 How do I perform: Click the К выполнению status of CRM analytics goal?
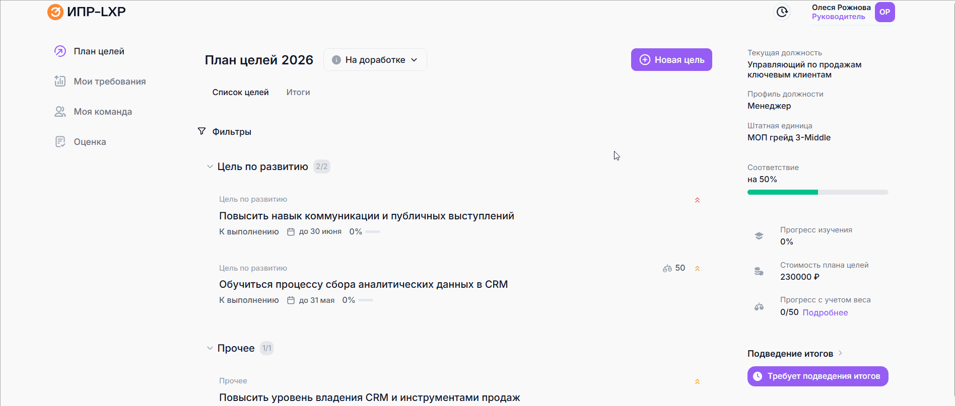(249, 300)
